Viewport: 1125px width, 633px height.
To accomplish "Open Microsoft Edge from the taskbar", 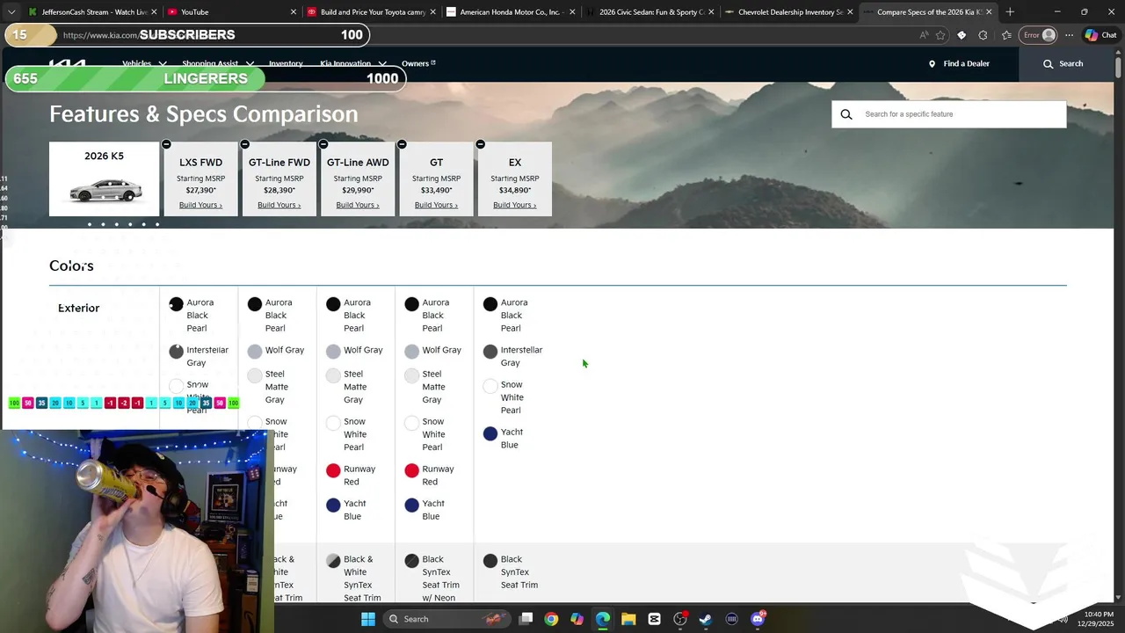I will (x=603, y=619).
